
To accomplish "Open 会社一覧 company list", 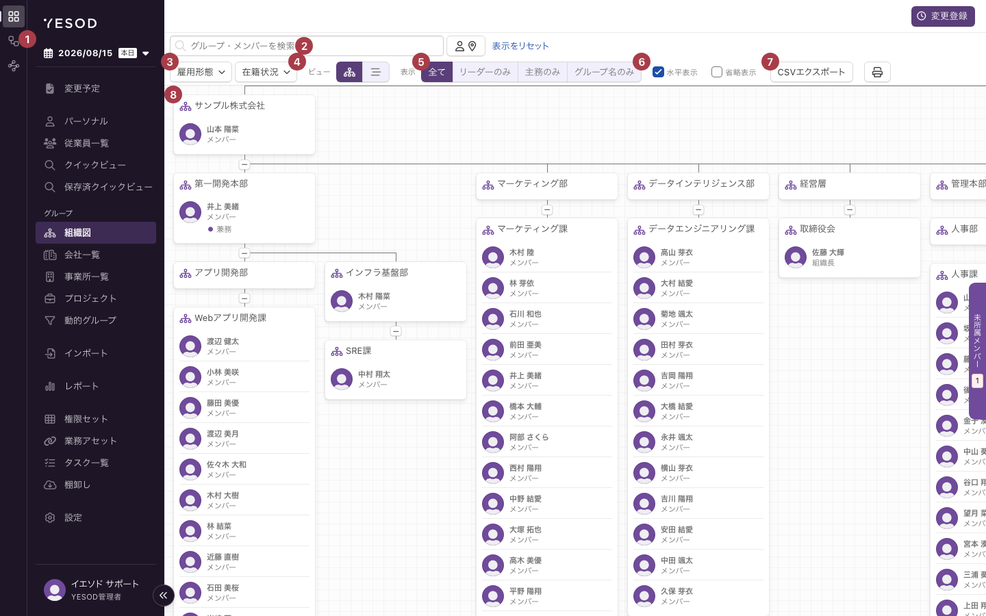I will (96, 255).
